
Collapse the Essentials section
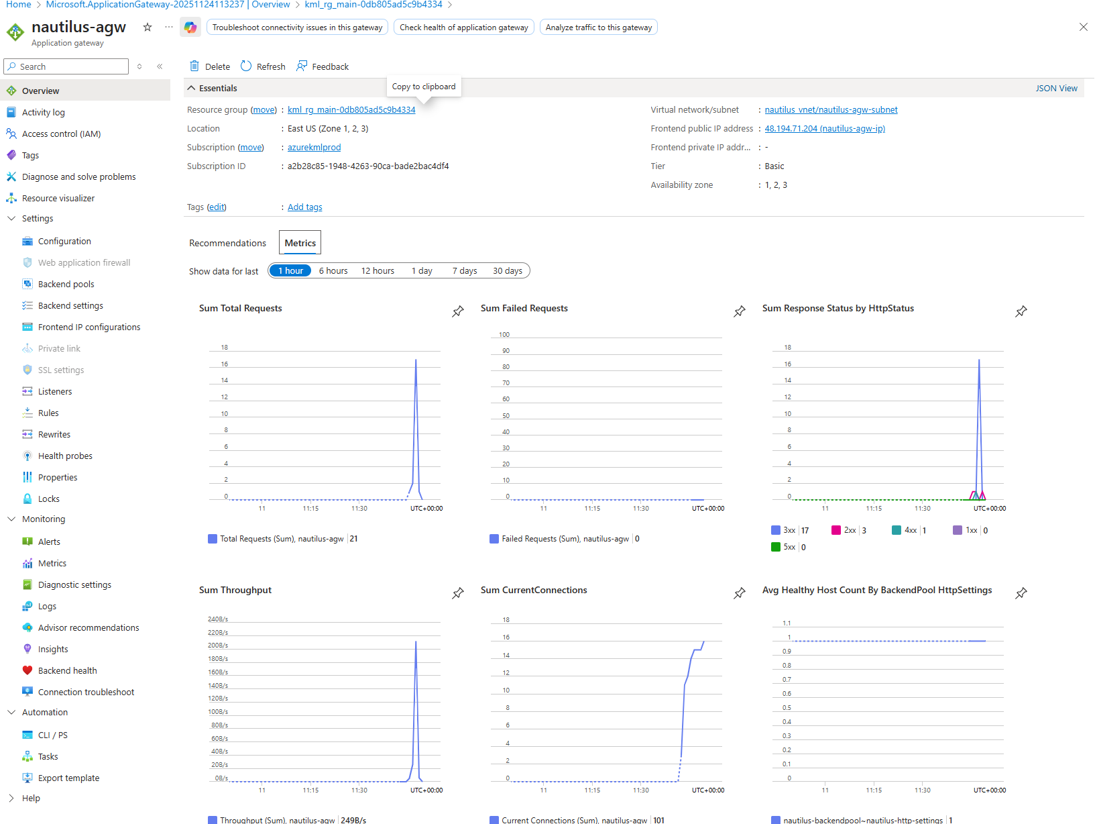click(192, 88)
